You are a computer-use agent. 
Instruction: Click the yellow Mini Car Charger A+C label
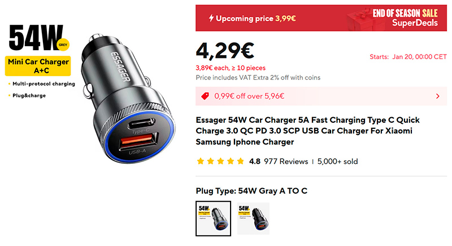(x=38, y=66)
